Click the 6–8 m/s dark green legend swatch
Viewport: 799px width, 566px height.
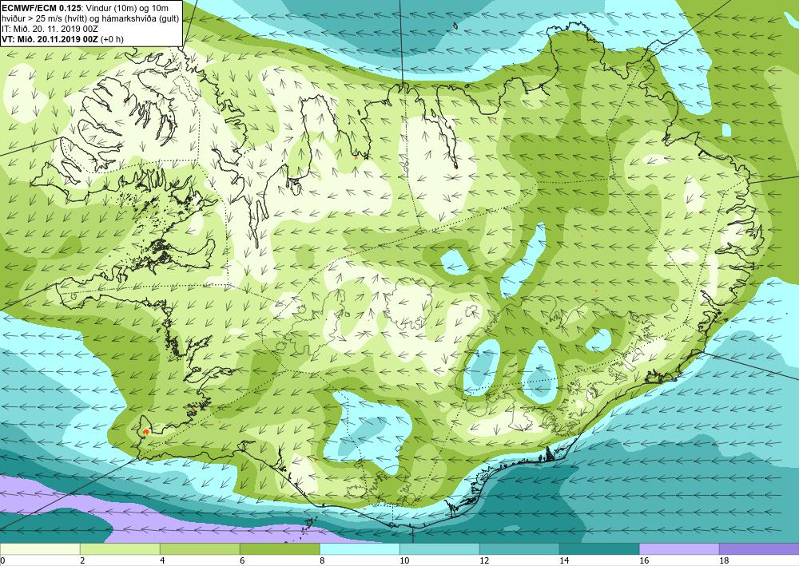tap(280, 548)
